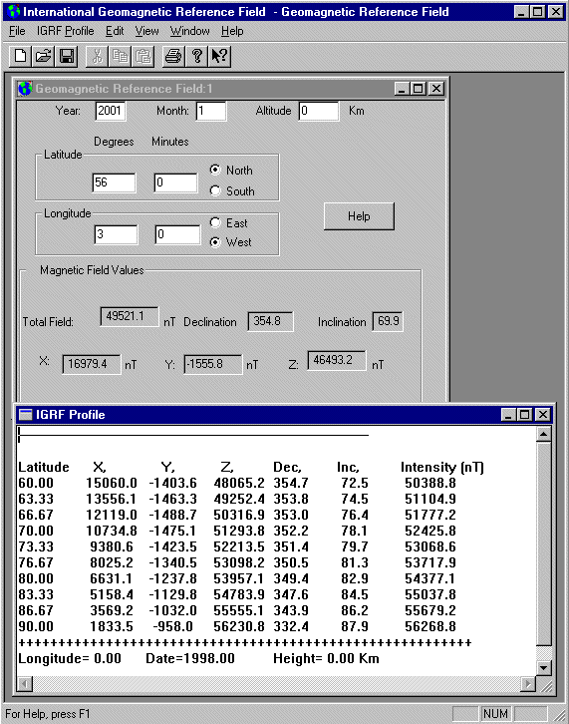Click the globe icon of Geomagnetic Reference Field:1 window
The height and width of the screenshot is (724, 569).
[25, 88]
